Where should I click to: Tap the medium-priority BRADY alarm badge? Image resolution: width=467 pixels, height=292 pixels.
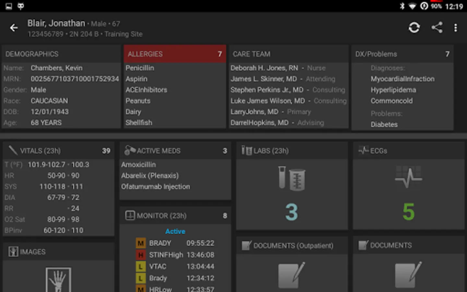click(140, 243)
